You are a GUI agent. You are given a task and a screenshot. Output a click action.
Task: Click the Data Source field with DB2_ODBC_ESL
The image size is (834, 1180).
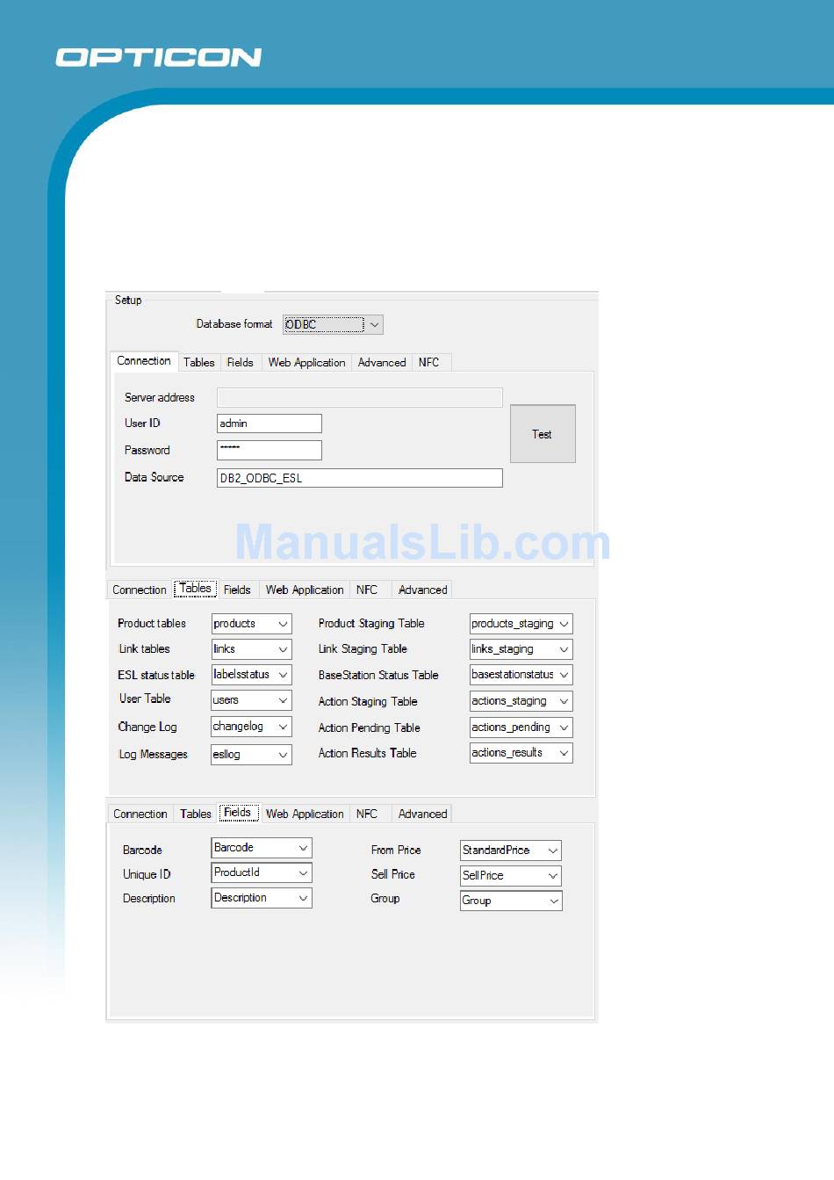360,478
